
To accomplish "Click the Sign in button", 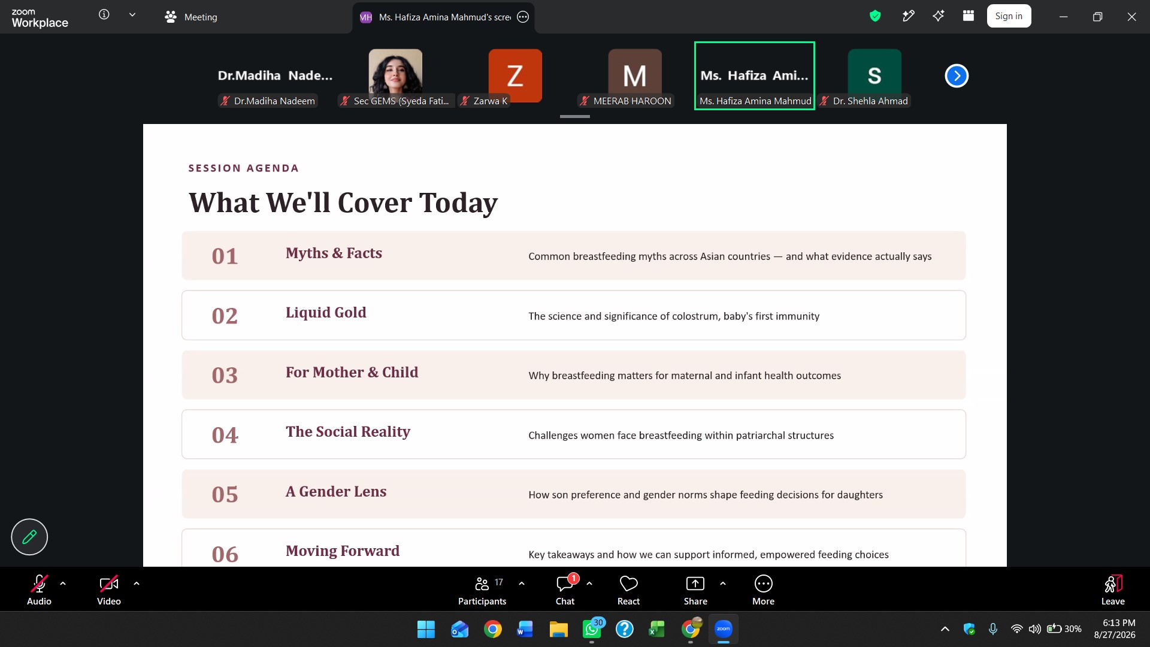I will click(x=1009, y=16).
